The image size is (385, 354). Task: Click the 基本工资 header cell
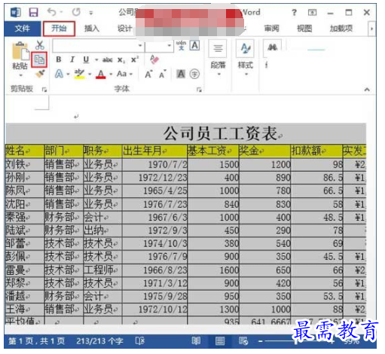coord(213,151)
